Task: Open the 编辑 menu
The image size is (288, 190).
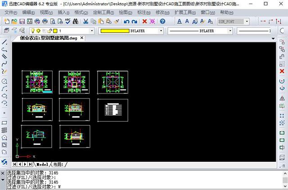Action: [28, 13]
